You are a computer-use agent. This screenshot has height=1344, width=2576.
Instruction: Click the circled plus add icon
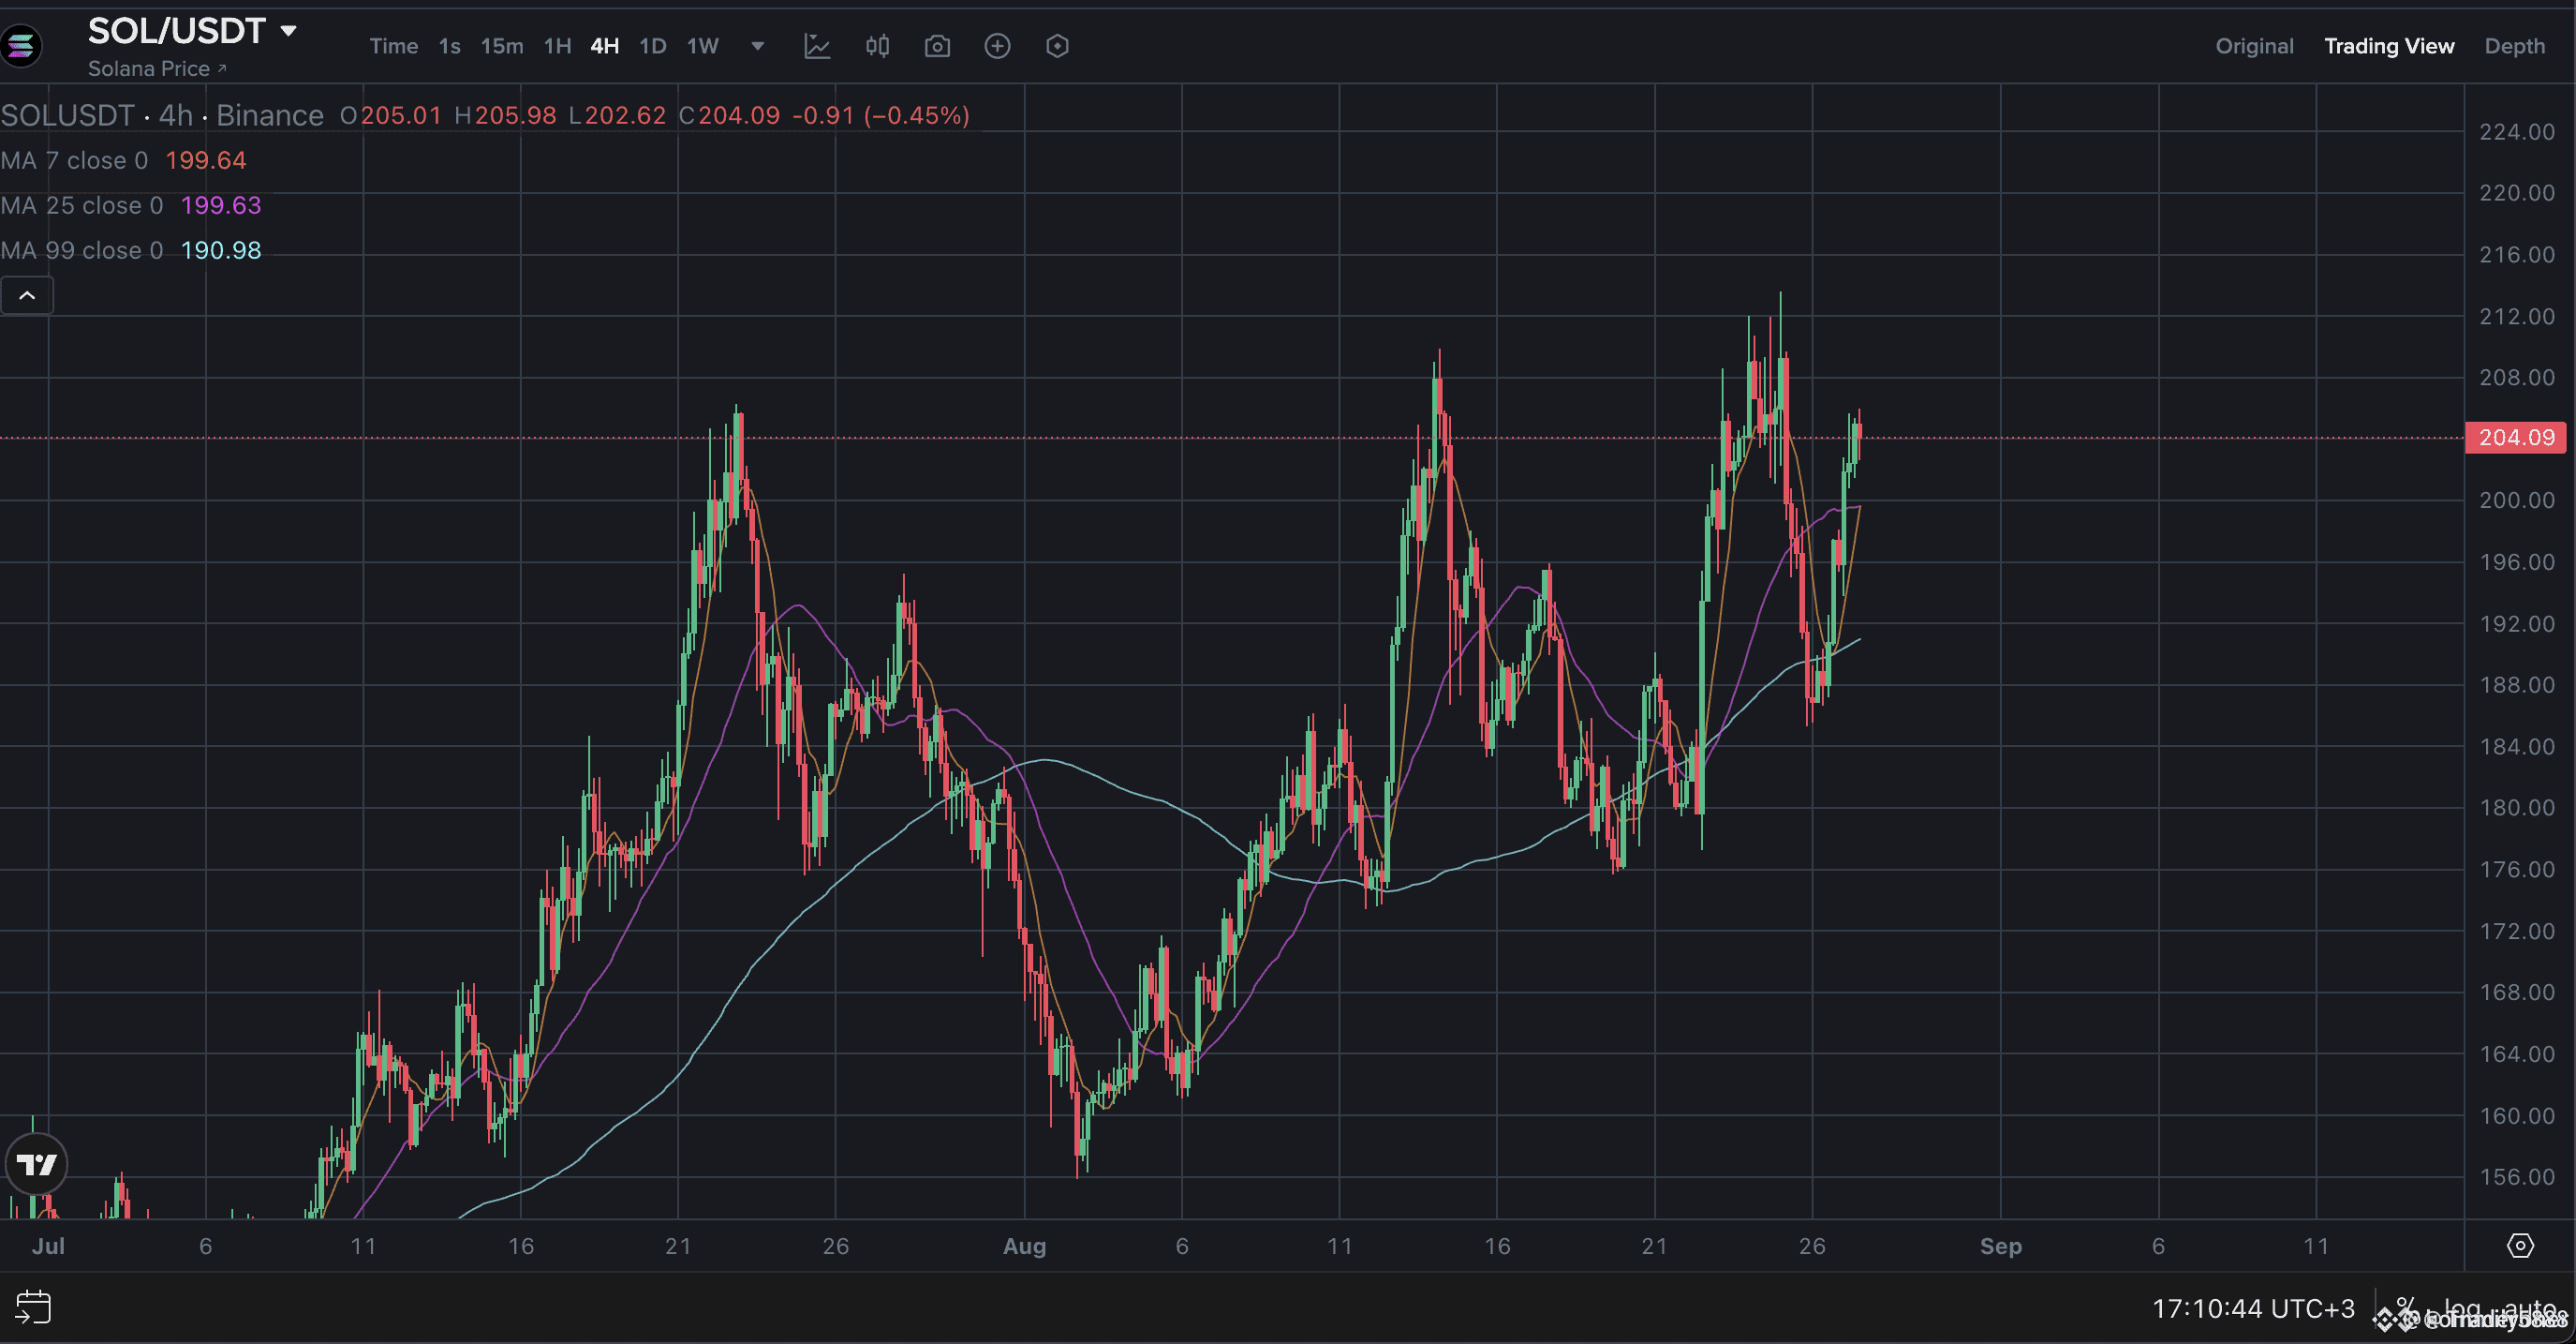[x=997, y=46]
